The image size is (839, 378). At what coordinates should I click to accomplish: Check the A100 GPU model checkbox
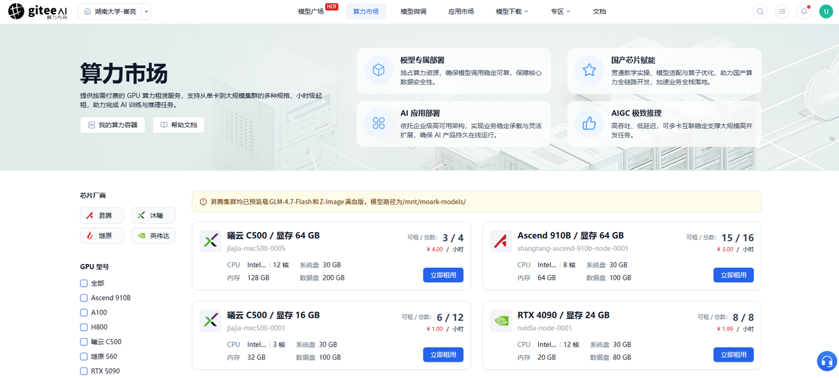coord(84,312)
